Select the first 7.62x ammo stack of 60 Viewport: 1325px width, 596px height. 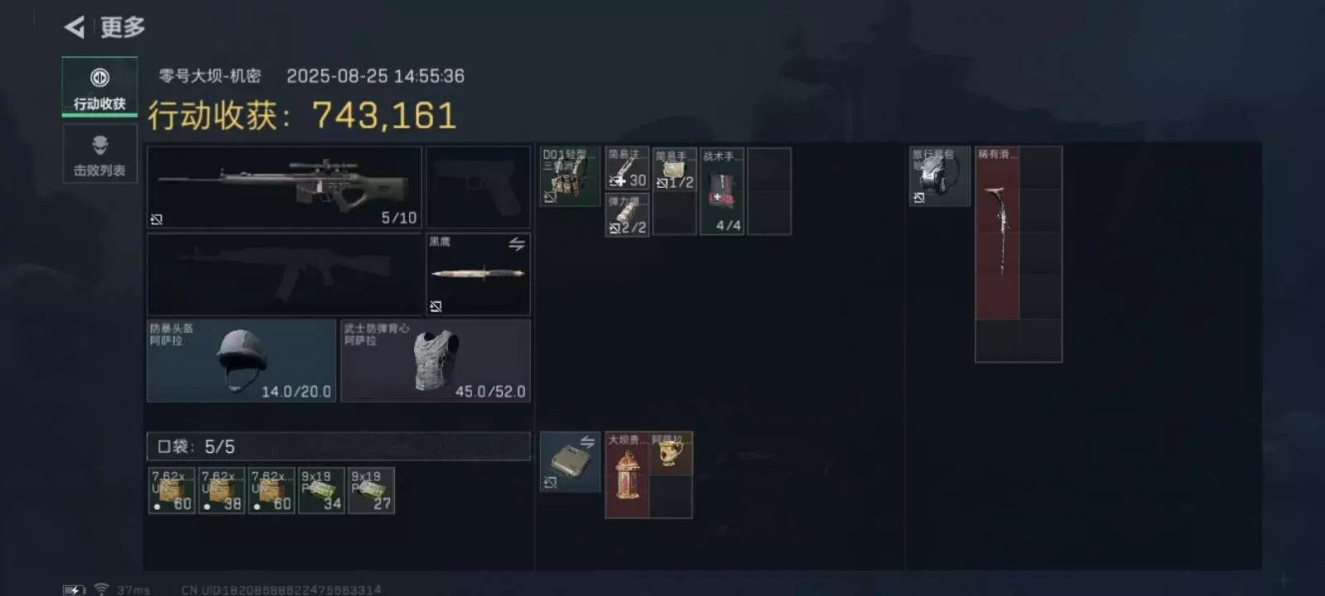click(x=172, y=490)
